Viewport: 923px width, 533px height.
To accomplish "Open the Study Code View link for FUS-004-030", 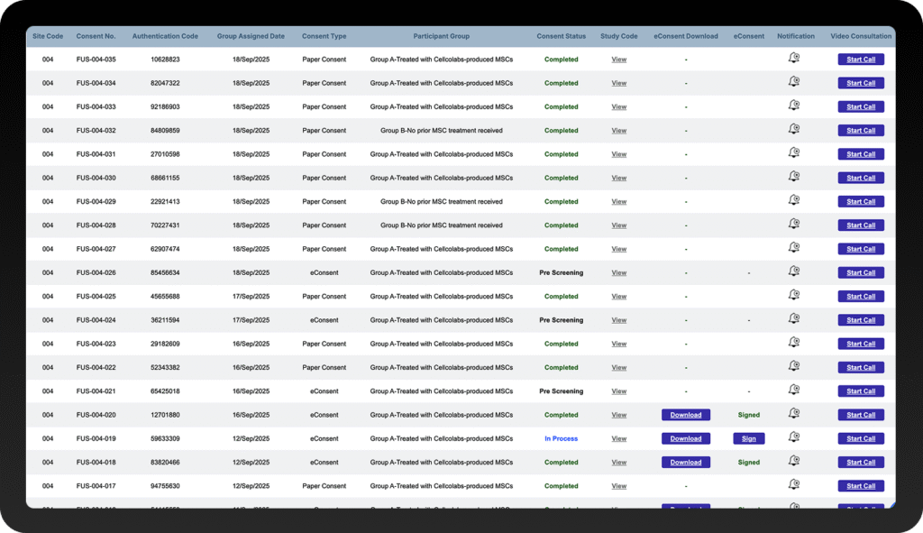I will point(618,178).
